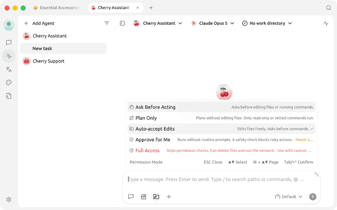Select Full Access permission mode

(222, 150)
